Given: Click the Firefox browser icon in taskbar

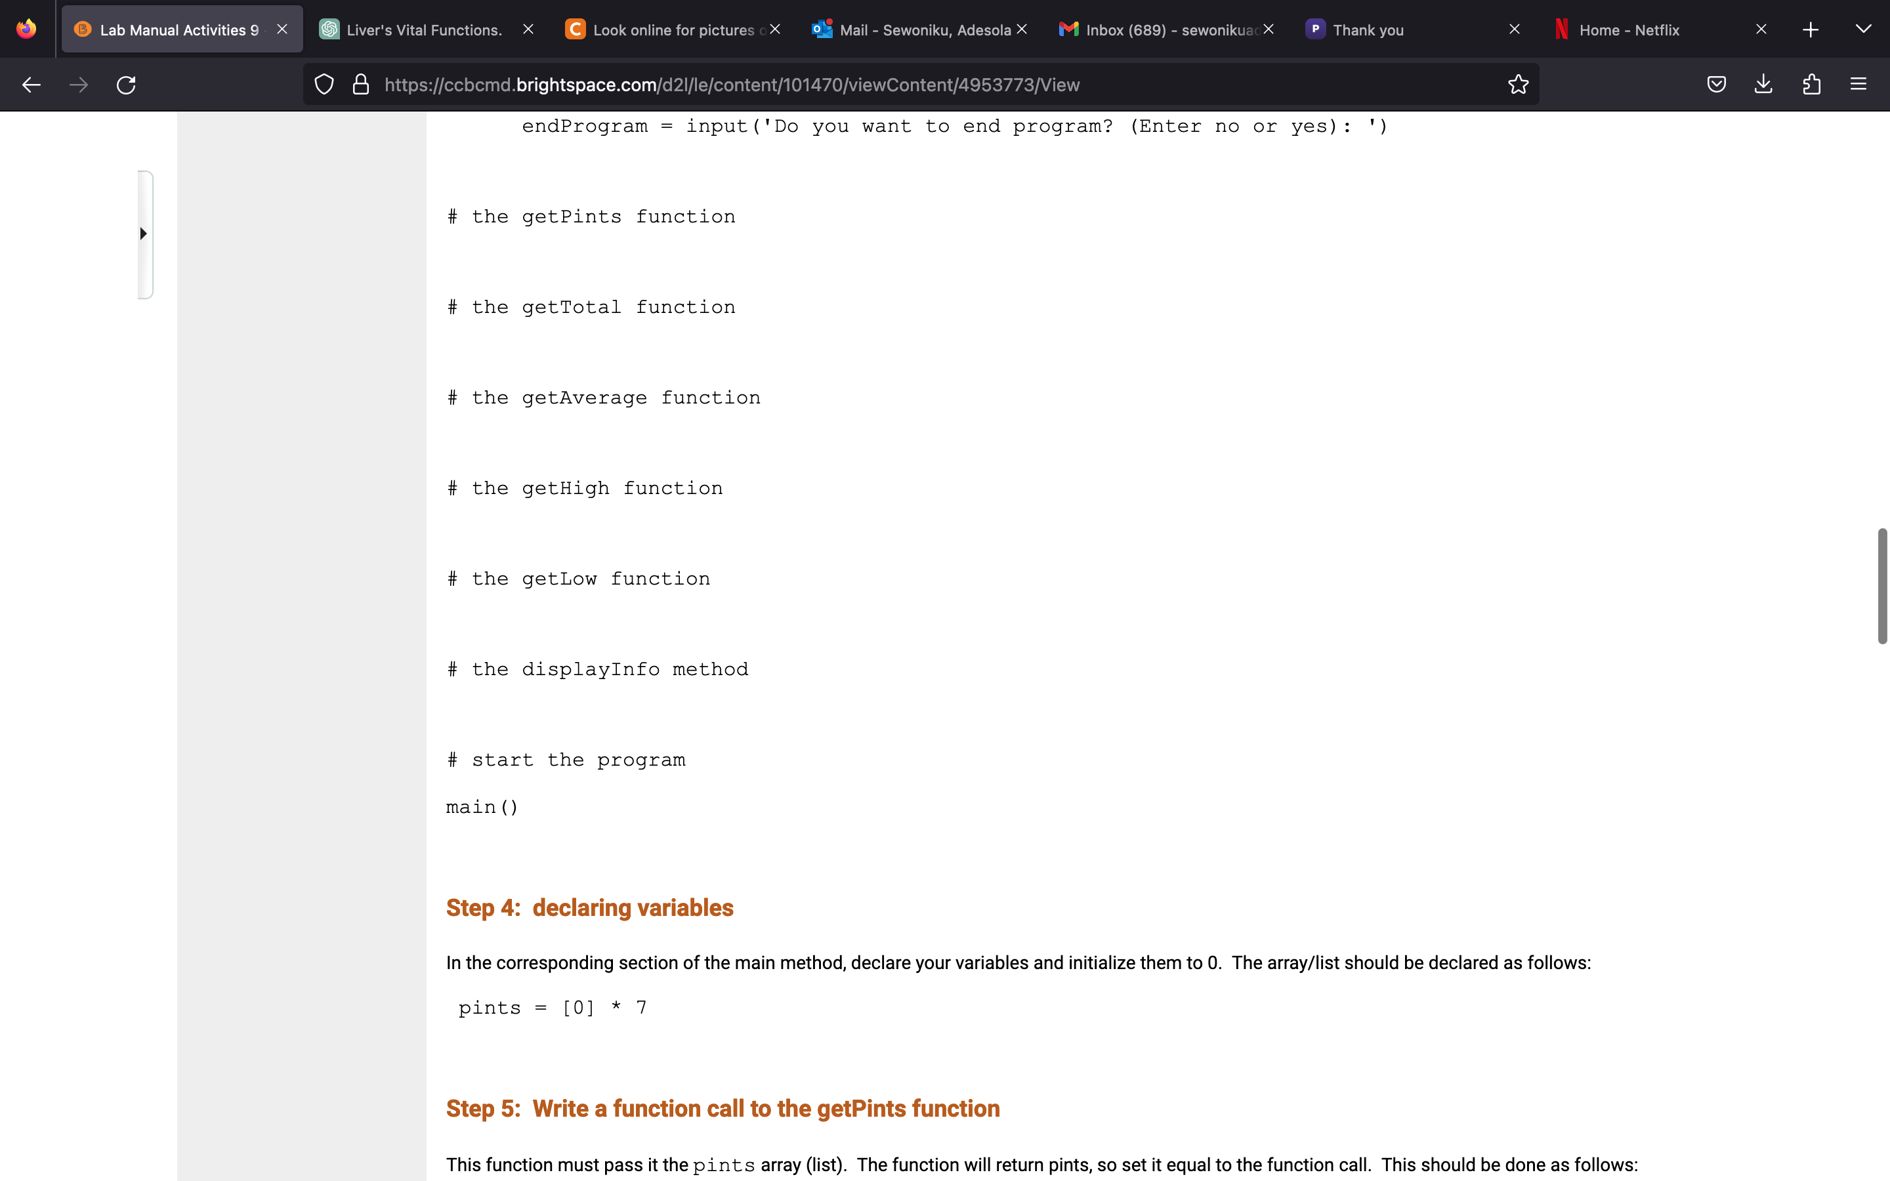Looking at the screenshot, I should pyautogui.click(x=26, y=30).
